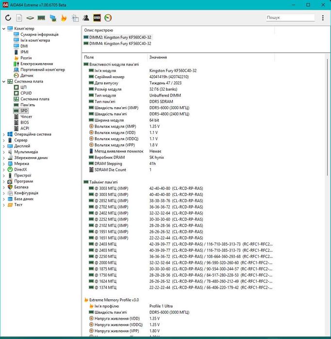Expand the DirectX tree node
331x339 pixels.
[4, 170]
